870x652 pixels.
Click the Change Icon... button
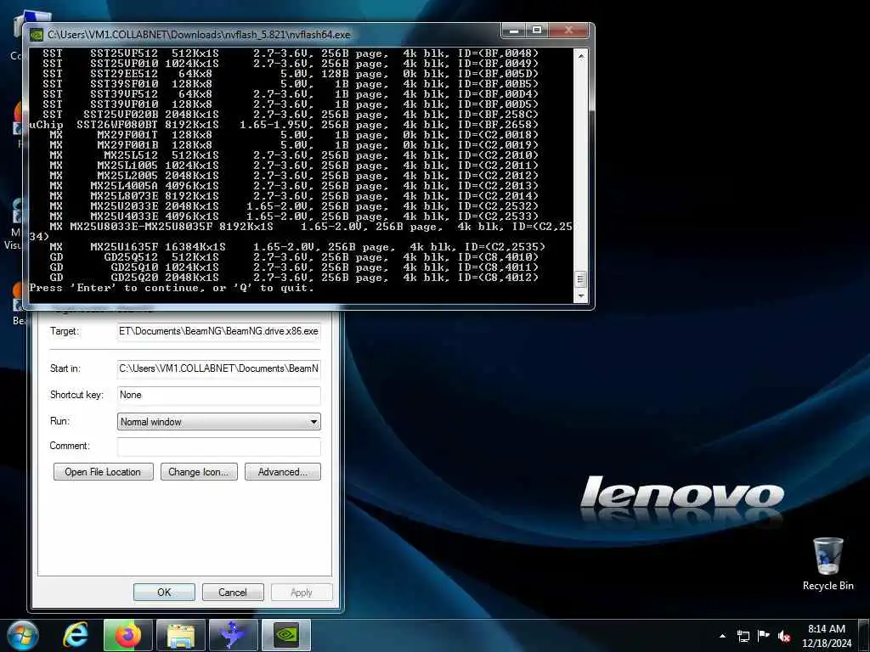click(199, 472)
